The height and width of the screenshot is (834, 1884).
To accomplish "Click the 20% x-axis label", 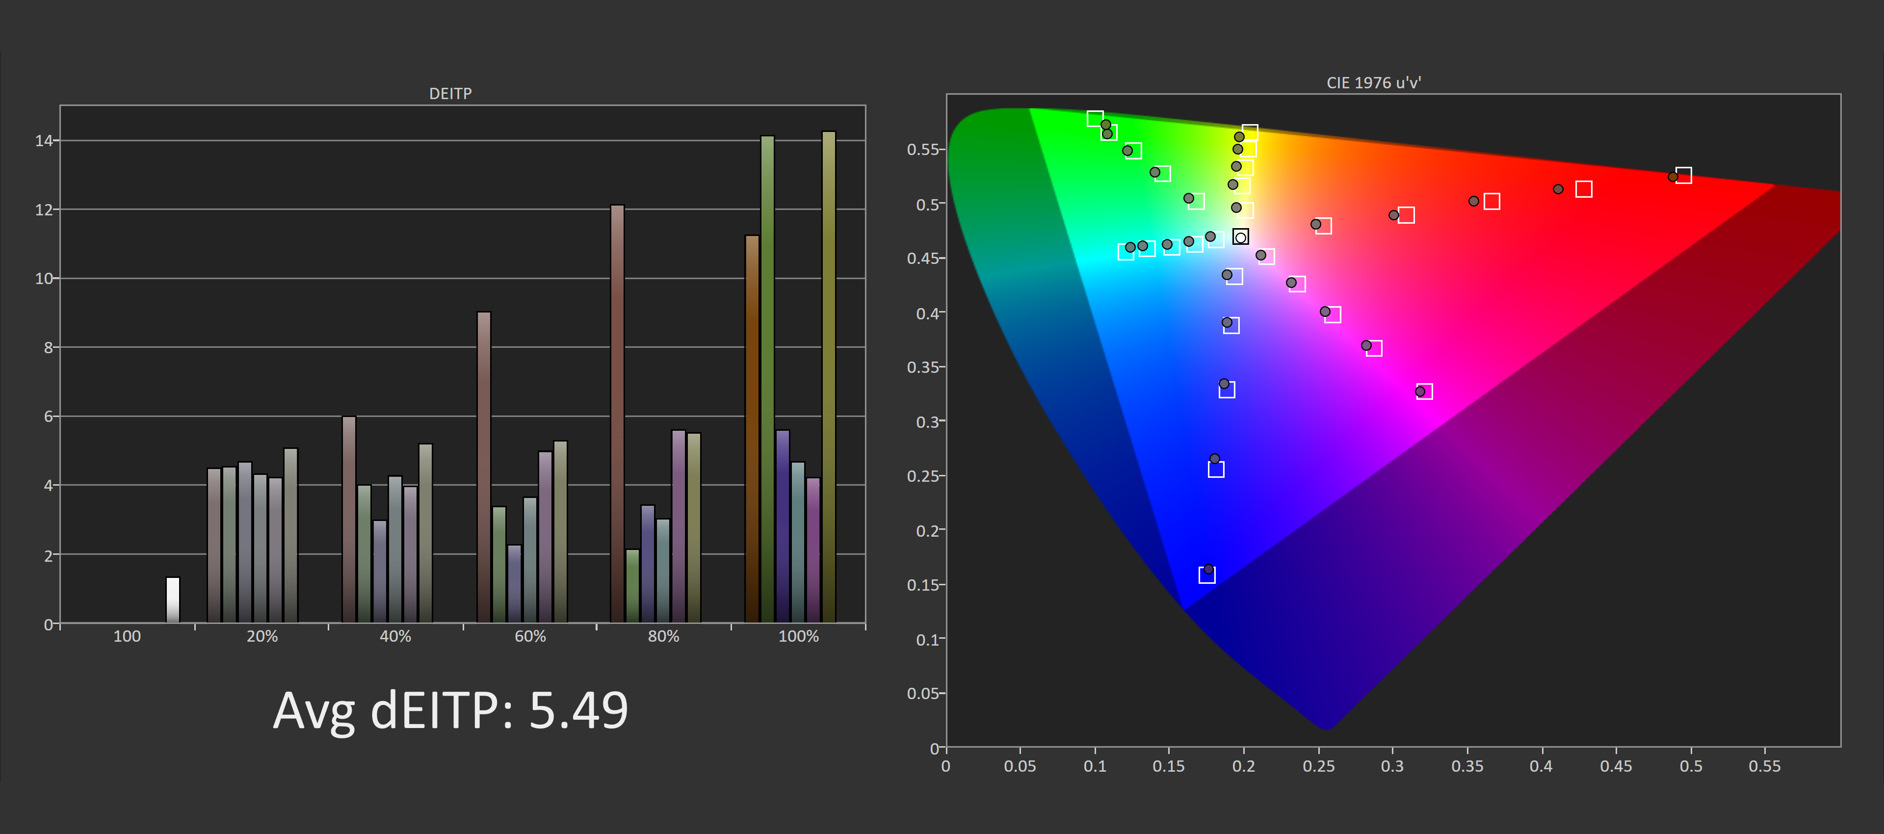I will [x=262, y=636].
